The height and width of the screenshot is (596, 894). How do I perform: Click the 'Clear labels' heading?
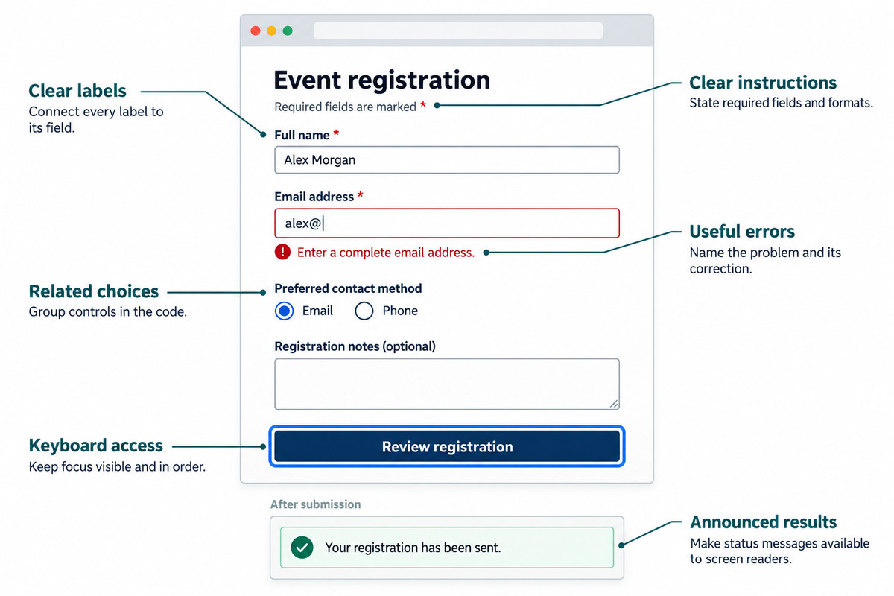click(x=77, y=91)
